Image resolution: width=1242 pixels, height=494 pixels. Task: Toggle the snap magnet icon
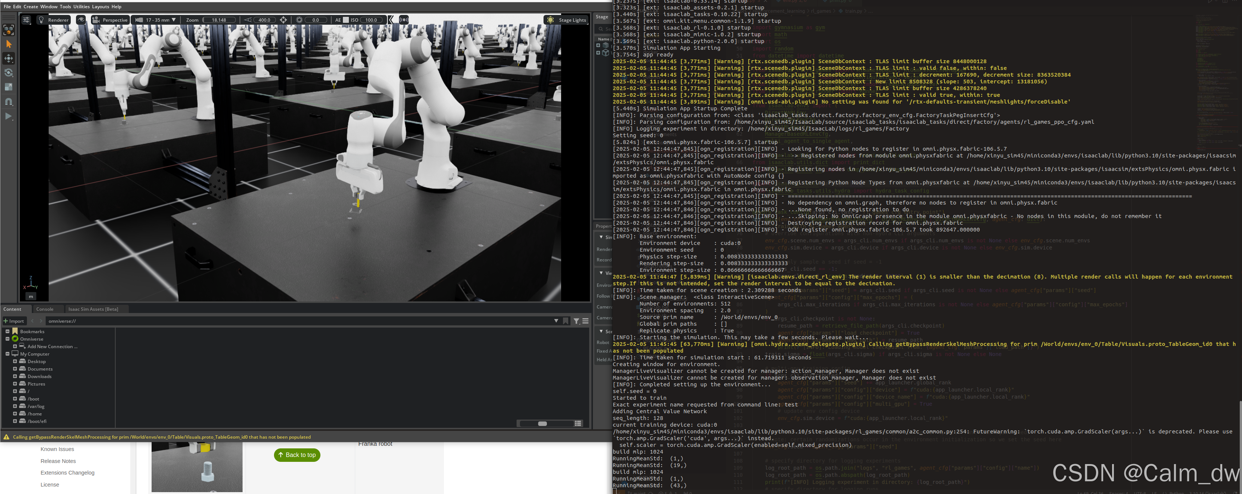point(9,102)
